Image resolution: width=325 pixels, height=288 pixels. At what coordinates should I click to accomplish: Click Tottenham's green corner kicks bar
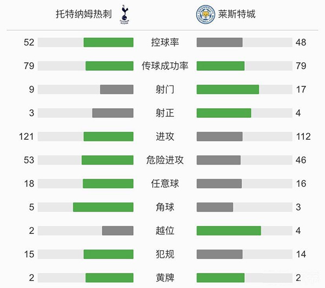point(103,207)
